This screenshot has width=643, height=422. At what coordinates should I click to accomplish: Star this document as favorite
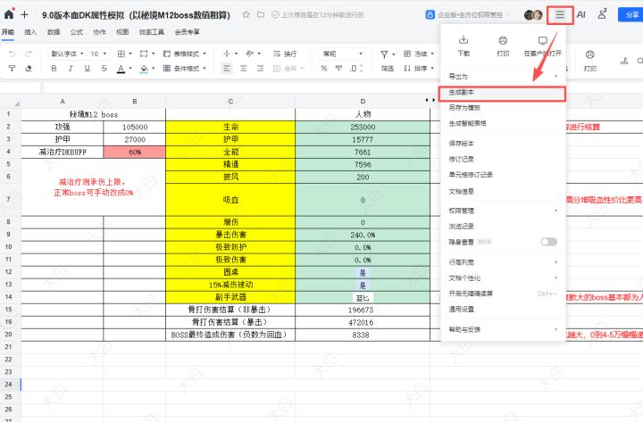246,15
